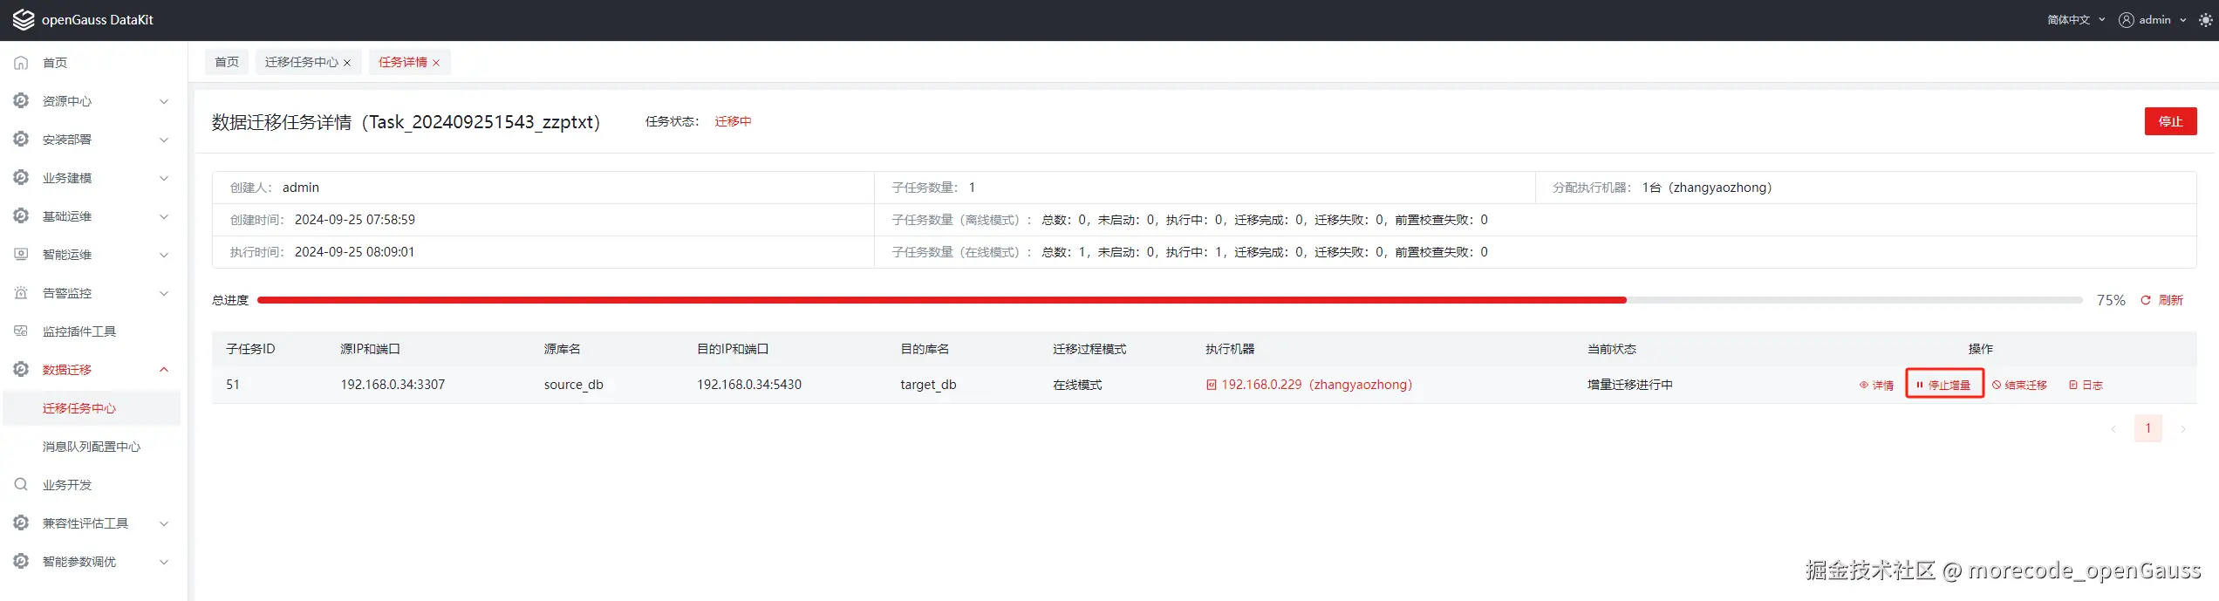Click the 业务建模 gear icon in sidebar
Image resolution: width=2219 pixels, height=601 pixels.
pyautogui.click(x=21, y=178)
